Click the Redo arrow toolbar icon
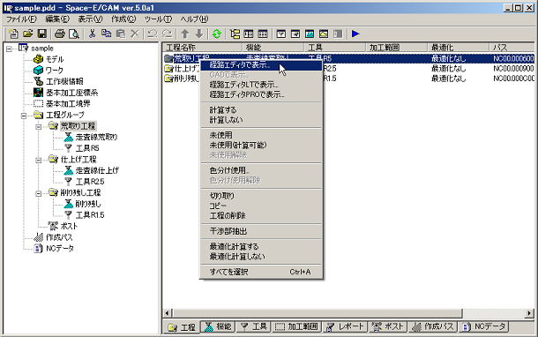Image resolution: width=538 pixels, height=337 pixels. coord(167,34)
